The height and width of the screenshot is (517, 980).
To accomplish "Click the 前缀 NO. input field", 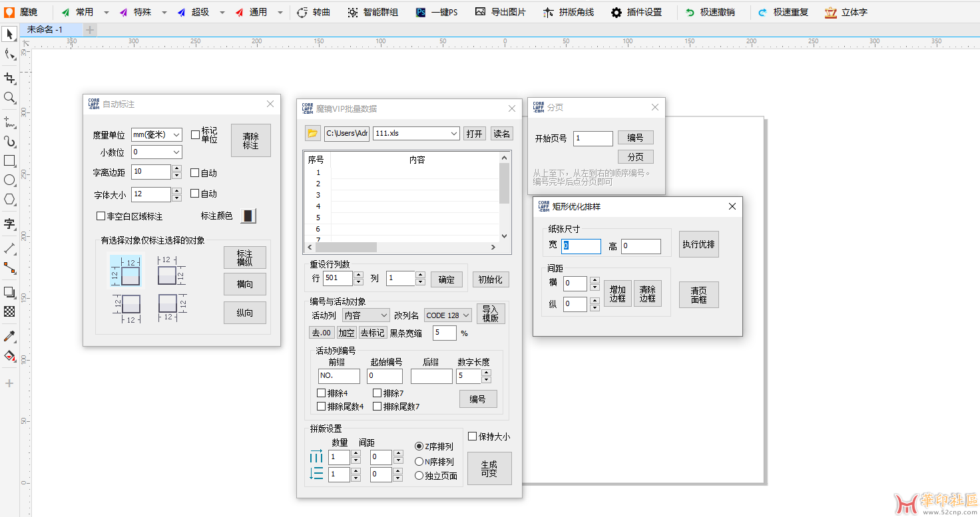I will point(339,376).
